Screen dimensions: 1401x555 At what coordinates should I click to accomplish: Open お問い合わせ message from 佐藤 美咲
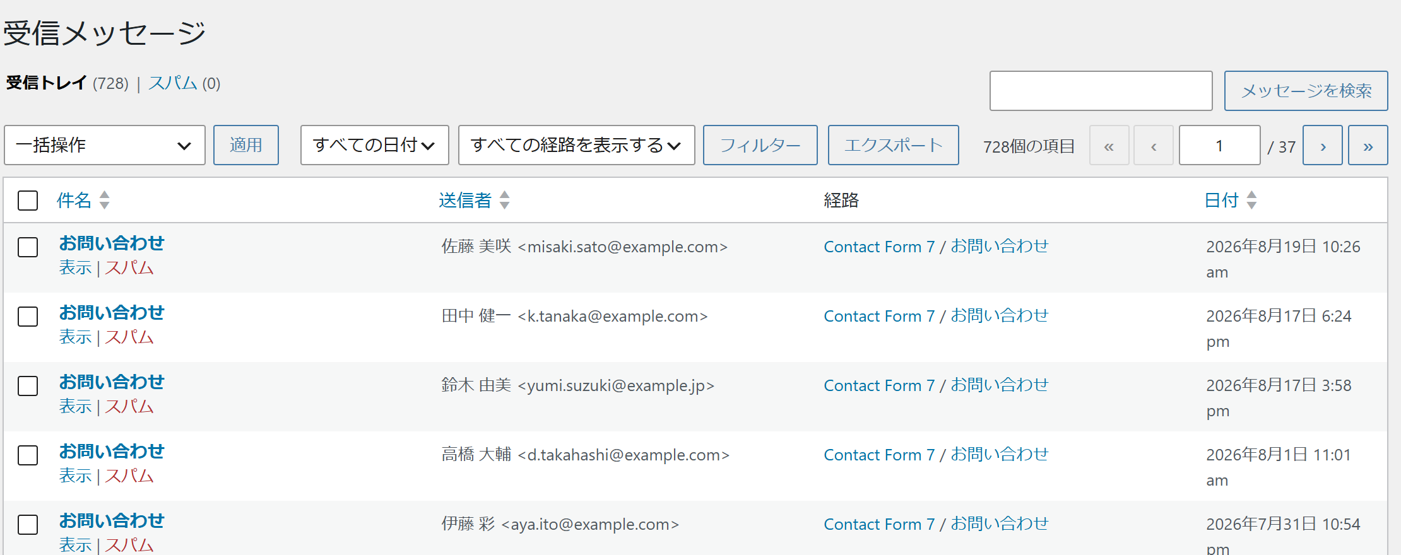click(x=112, y=243)
